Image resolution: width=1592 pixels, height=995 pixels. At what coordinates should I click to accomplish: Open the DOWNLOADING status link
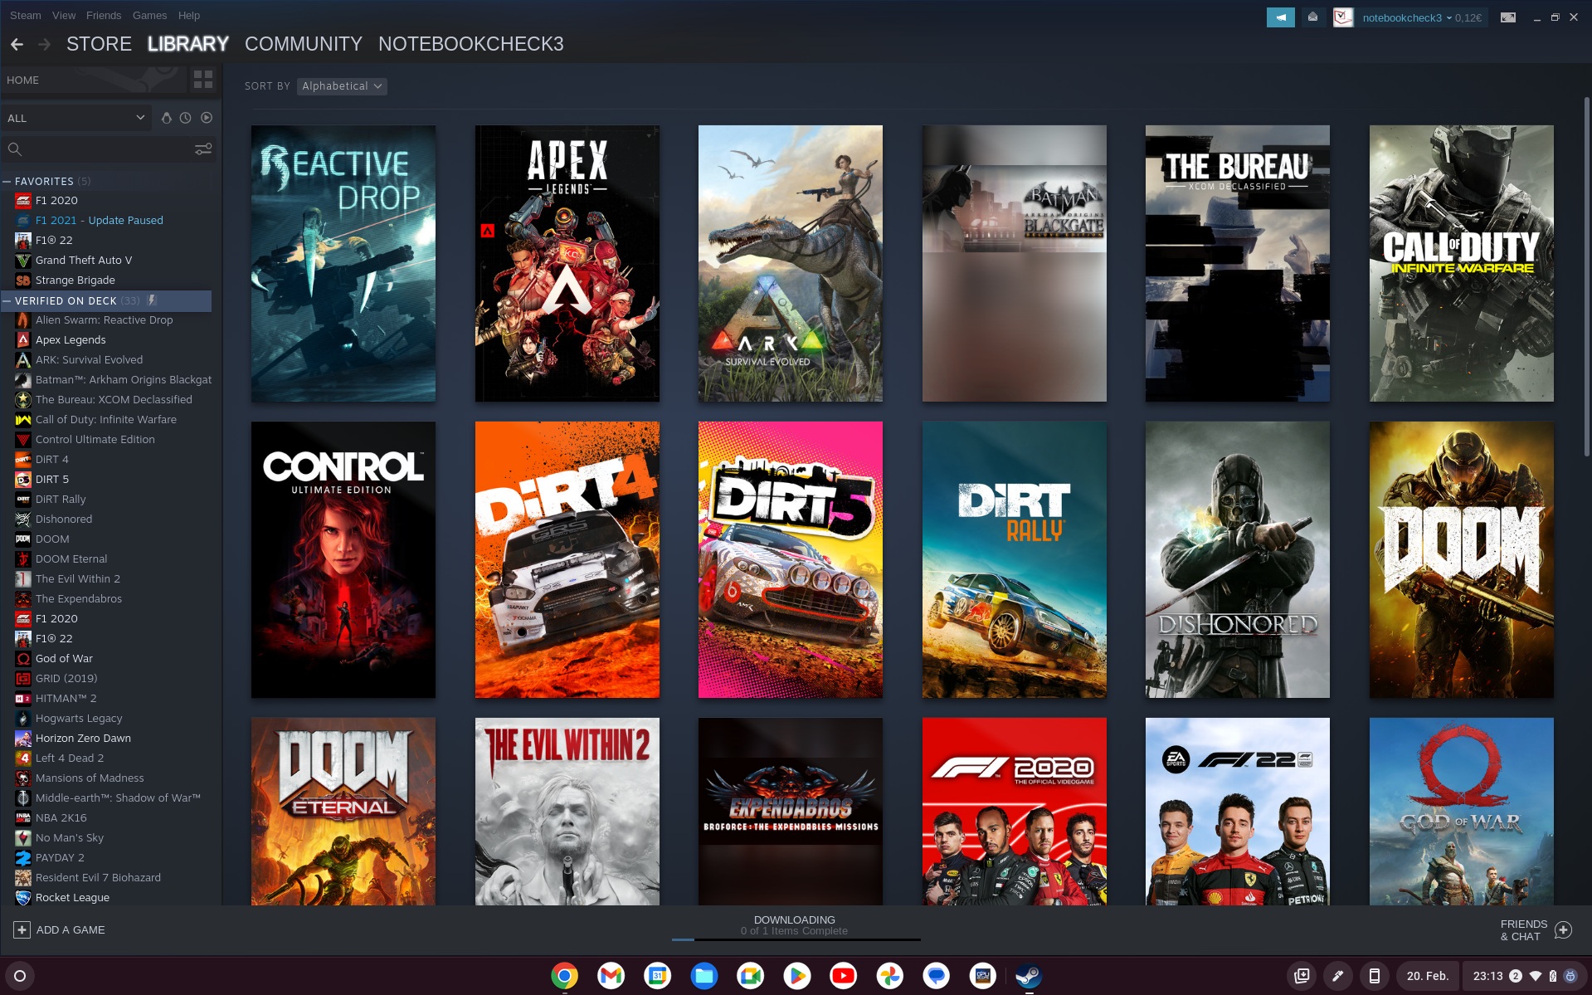coord(795,919)
